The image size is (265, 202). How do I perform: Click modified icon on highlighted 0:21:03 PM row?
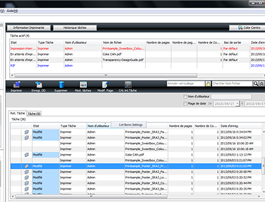click(x=27, y=166)
